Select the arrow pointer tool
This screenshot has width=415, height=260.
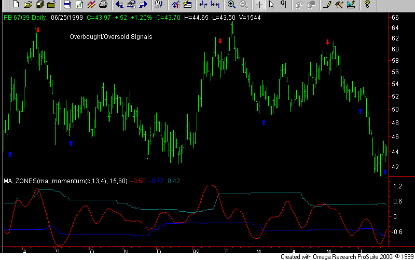pos(271,4)
